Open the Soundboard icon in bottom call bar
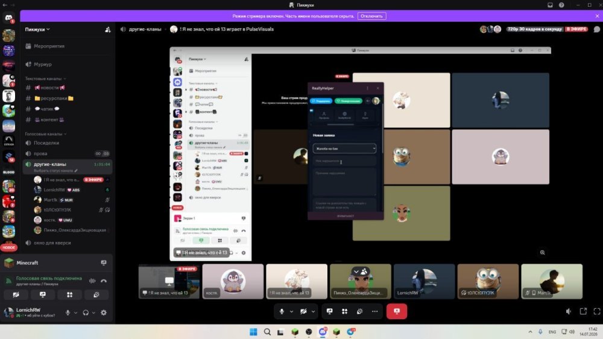The width and height of the screenshot is (603, 339). [x=359, y=311]
